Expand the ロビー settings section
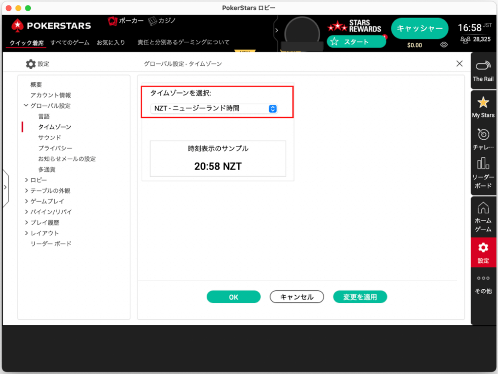This screenshot has width=499, height=374. 26,180
